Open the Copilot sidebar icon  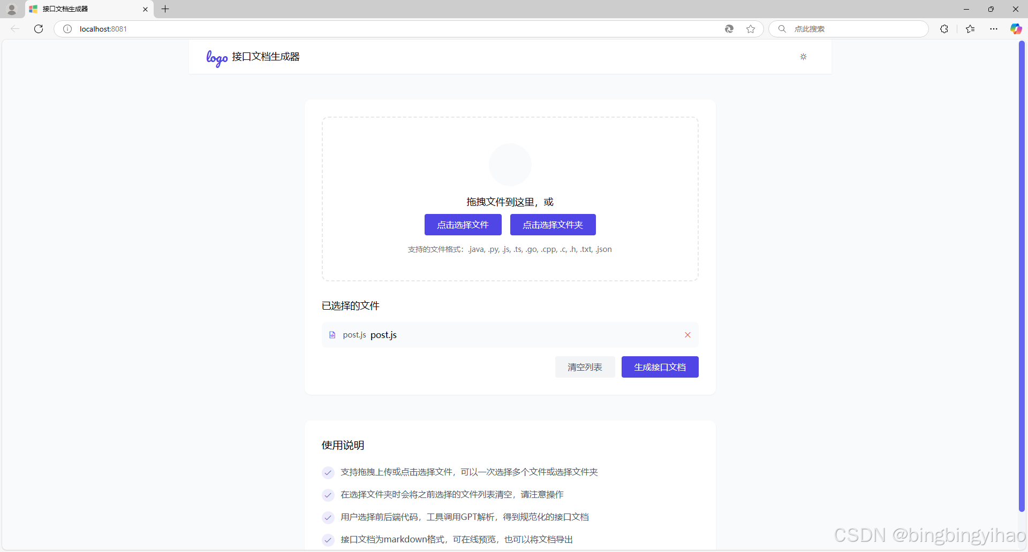pyautogui.click(x=1016, y=29)
